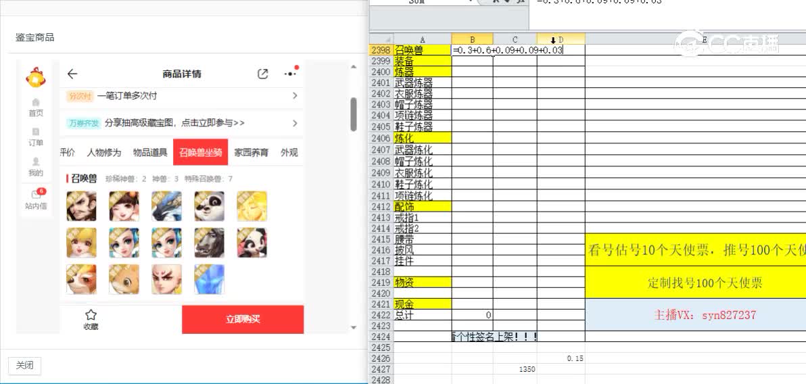Select the 召唤兽坐骑 tab
The width and height of the screenshot is (806, 384).
pyautogui.click(x=200, y=152)
